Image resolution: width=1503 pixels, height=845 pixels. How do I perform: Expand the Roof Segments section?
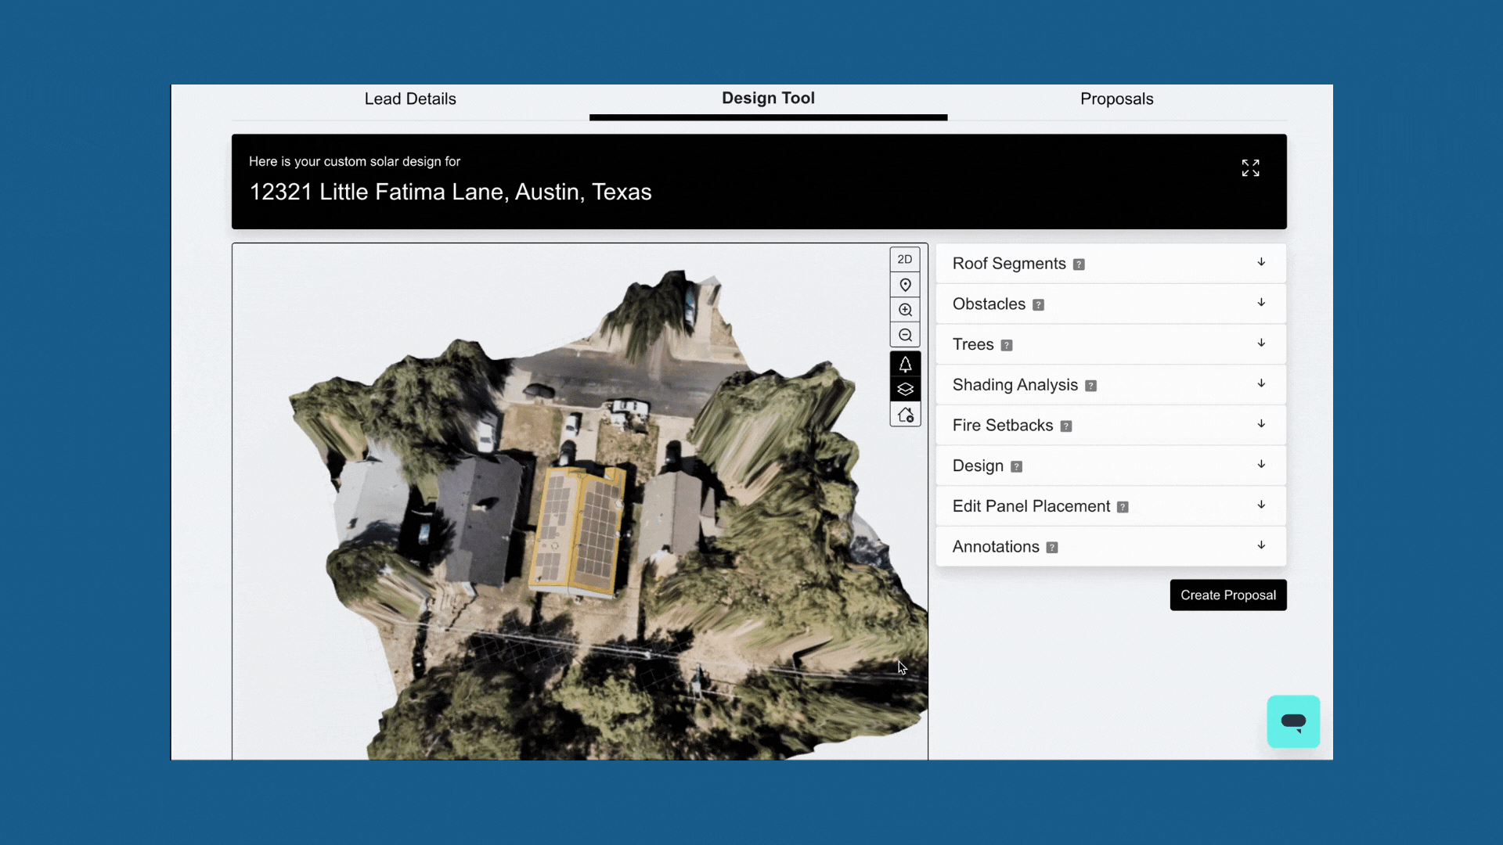pos(1111,264)
